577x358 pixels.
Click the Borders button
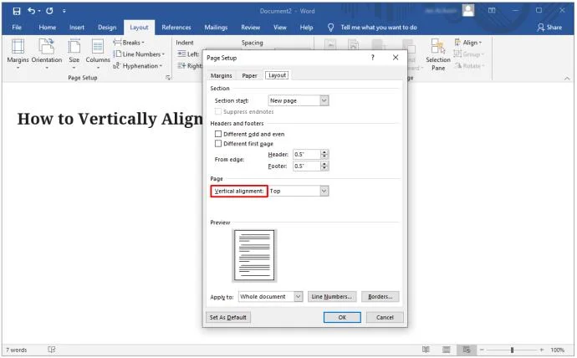point(380,297)
